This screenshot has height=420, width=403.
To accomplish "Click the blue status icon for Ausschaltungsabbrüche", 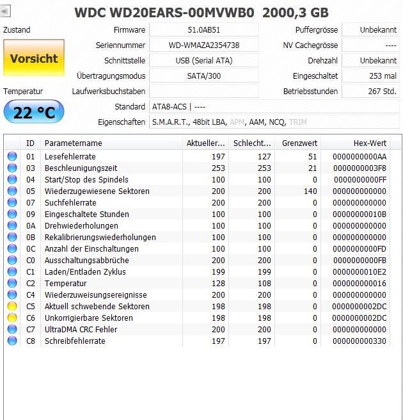I will click(12, 260).
